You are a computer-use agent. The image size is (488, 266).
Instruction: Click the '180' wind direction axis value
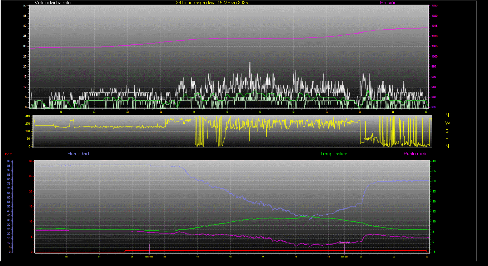(27, 131)
